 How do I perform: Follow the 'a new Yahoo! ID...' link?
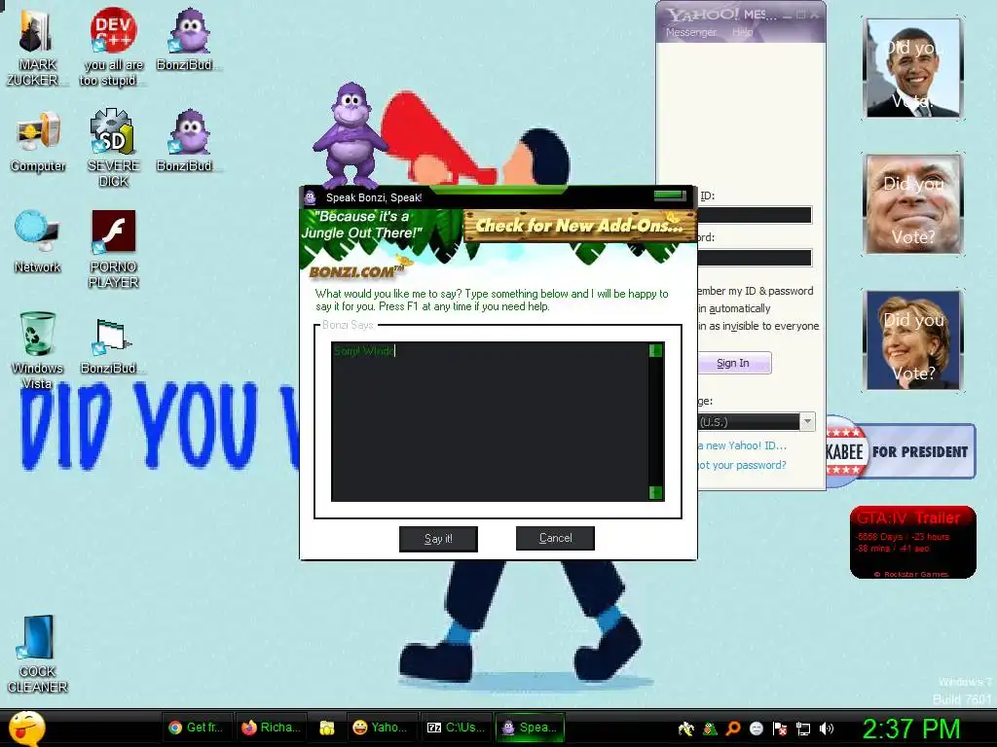(x=742, y=445)
